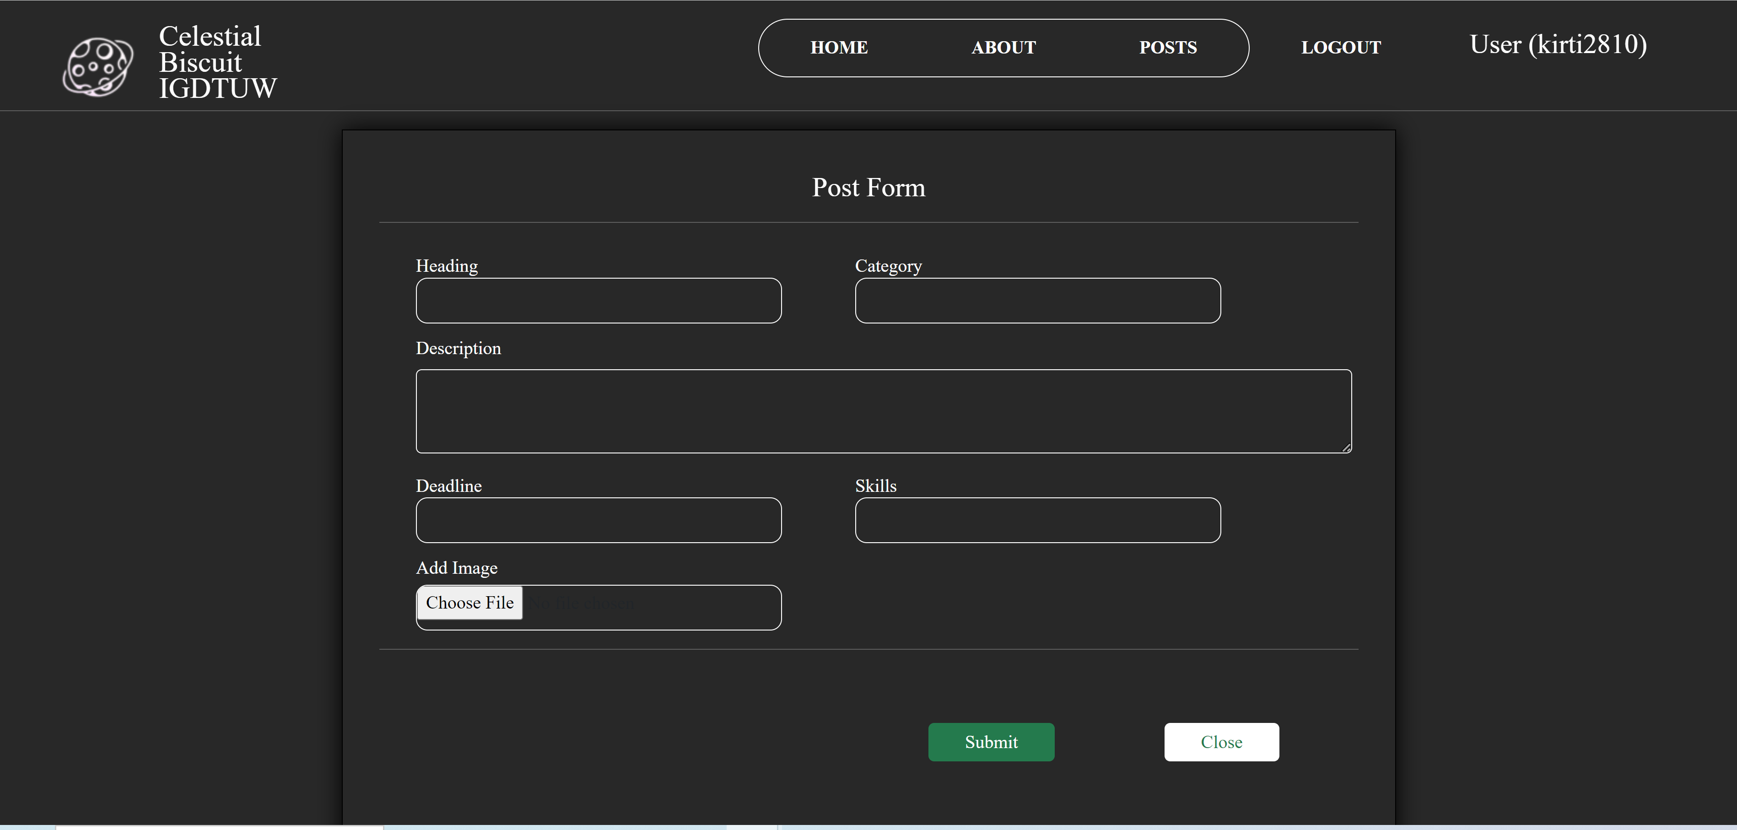Viewport: 1737px width, 830px height.
Task: Click the description box resize handle
Action: pos(1347,447)
